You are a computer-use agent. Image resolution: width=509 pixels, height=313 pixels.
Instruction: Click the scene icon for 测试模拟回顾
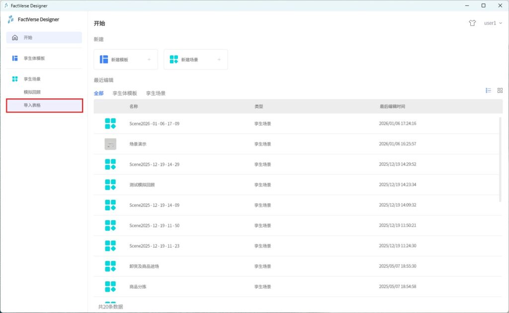[x=110, y=185]
